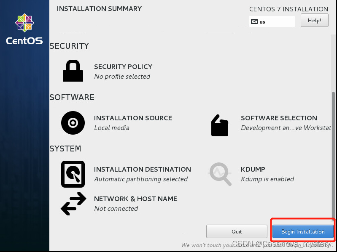Click the Installation Source disc icon
The height and width of the screenshot is (252, 337).
pos(73,123)
